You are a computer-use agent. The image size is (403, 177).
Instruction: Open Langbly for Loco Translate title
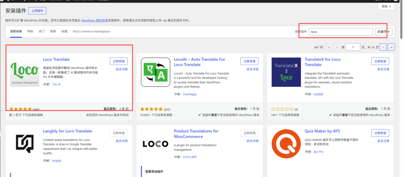68,131
